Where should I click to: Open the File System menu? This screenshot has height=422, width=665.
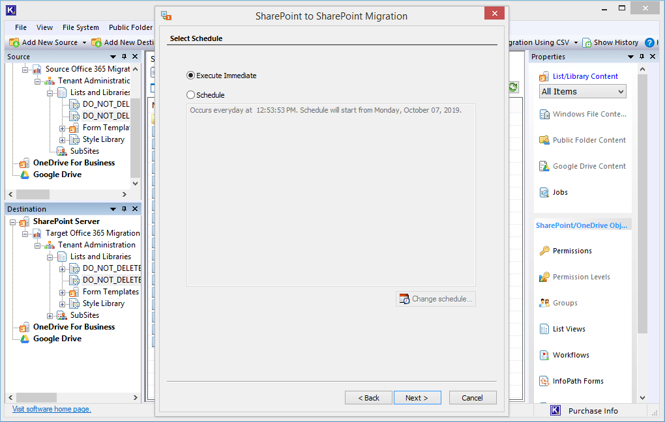click(81, 27)
